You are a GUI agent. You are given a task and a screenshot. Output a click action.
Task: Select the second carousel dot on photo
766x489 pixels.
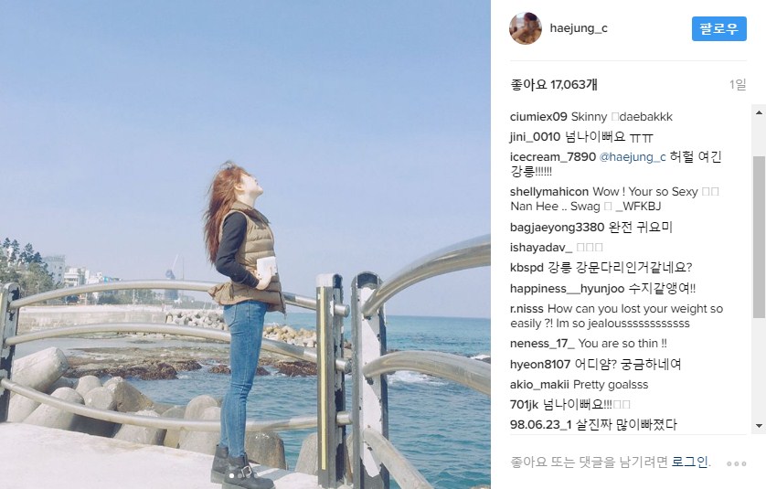click(x=239, y=475)
